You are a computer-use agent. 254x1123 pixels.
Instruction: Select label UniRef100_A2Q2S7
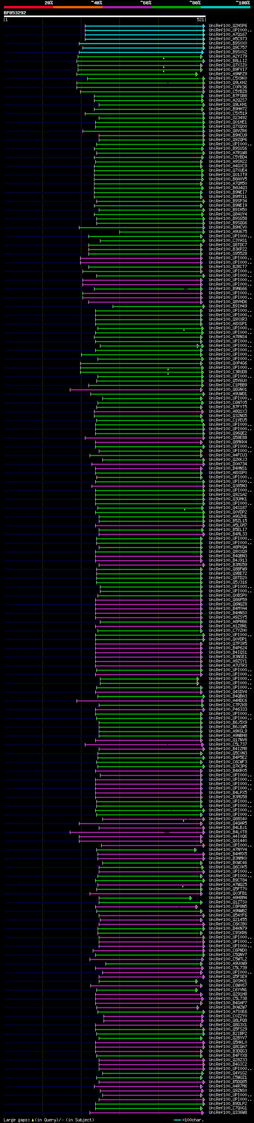[x=228, y=100]
